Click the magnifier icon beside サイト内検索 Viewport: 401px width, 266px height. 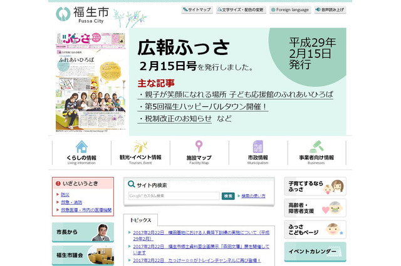click(131, 184)
